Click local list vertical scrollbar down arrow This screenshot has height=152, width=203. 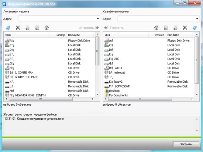pyautogui.click(x=97, y=95)
